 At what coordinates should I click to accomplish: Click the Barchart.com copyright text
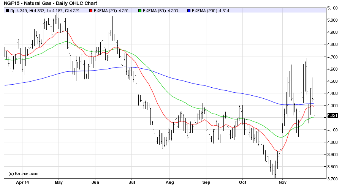click(23, 173)
